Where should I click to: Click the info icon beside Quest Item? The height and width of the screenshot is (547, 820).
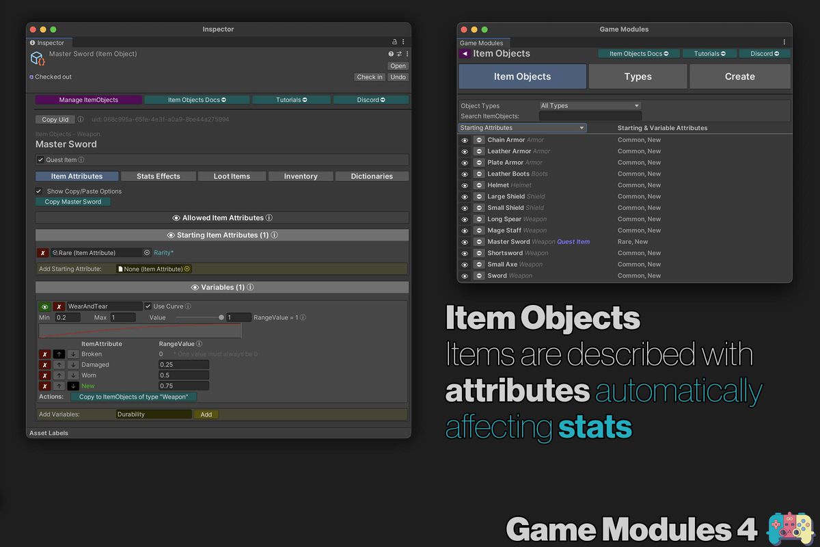tap(81, 160)
